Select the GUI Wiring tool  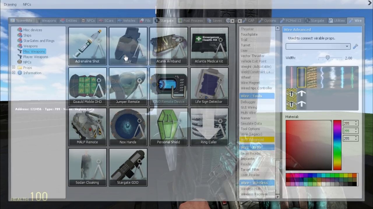point(249,107)
